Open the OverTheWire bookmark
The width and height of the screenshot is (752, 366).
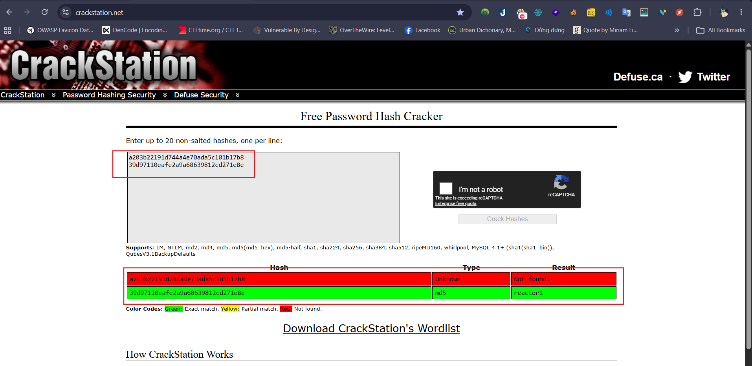pos(362,30)
